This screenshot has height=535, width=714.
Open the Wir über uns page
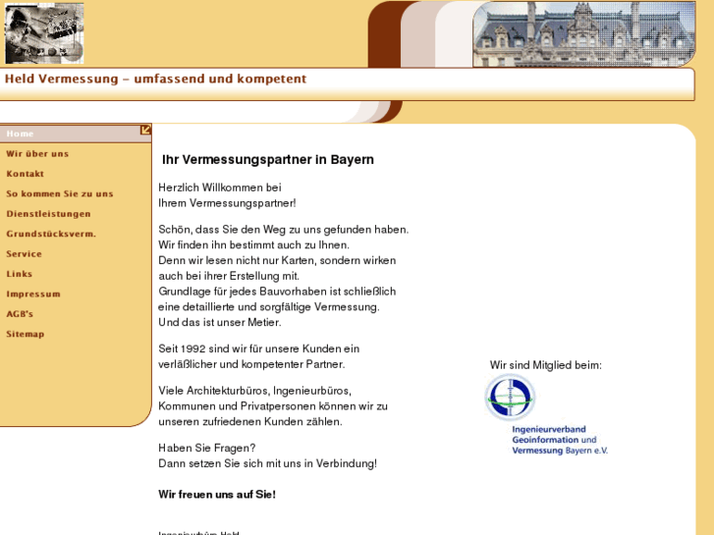tap(37, 154)
